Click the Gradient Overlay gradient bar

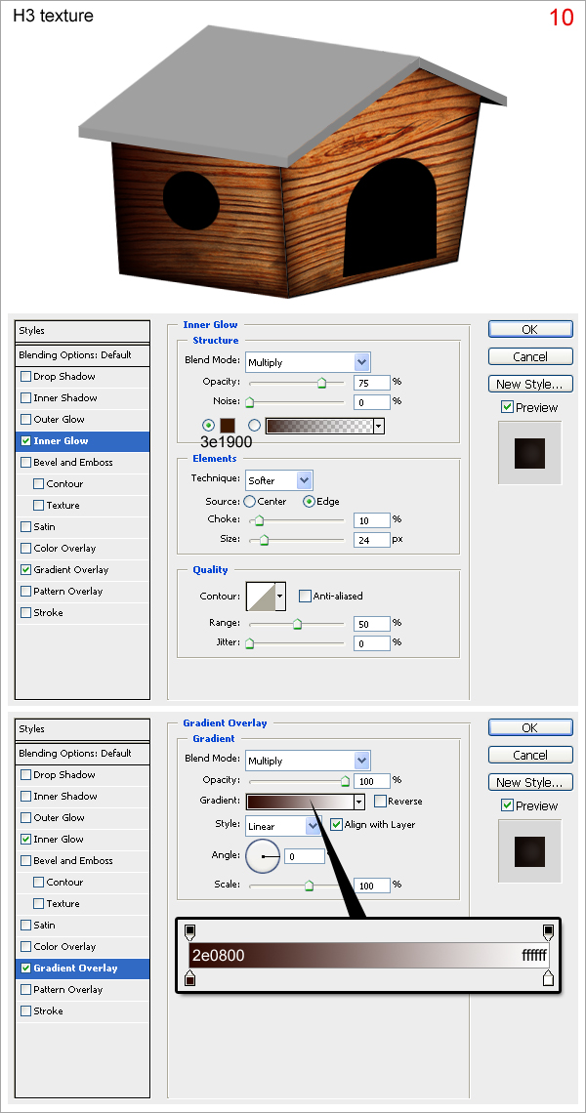pyautogui.click(x=300, y=802)
